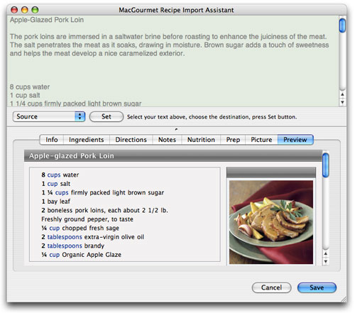The height and width of the screenshot is (313, 355).
Task: Open the Source destination dropdown
Action: coord(49,116)
